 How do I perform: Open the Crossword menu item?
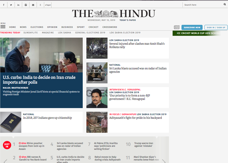(x=109, y=27)
